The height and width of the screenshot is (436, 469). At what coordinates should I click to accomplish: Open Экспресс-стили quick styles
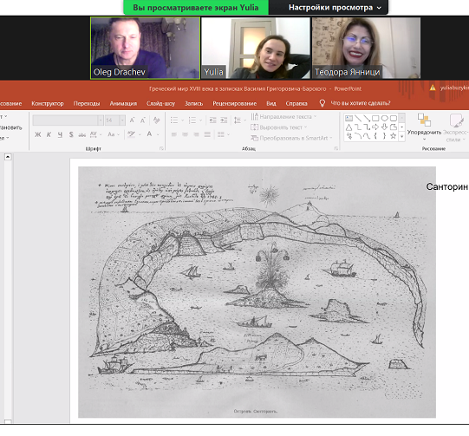[455, 127]
